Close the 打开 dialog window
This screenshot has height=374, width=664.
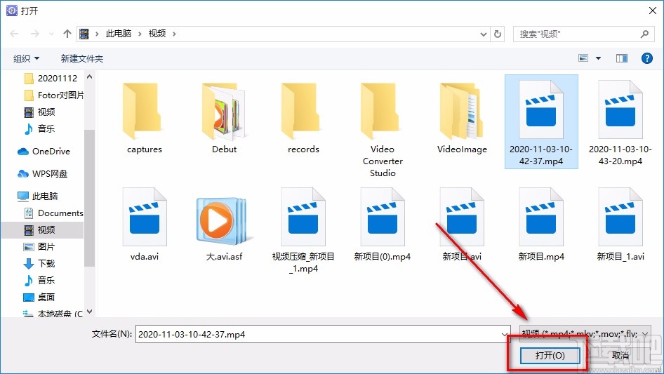pos(653,11)
